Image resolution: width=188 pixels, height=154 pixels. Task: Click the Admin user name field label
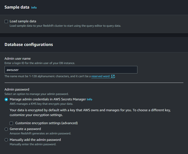click(x=17, y=59)
